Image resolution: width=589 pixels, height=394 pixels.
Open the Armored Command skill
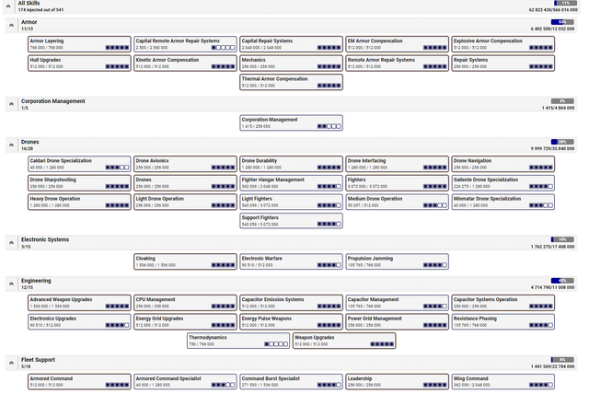pyautogui.click(x=79, y=382)
